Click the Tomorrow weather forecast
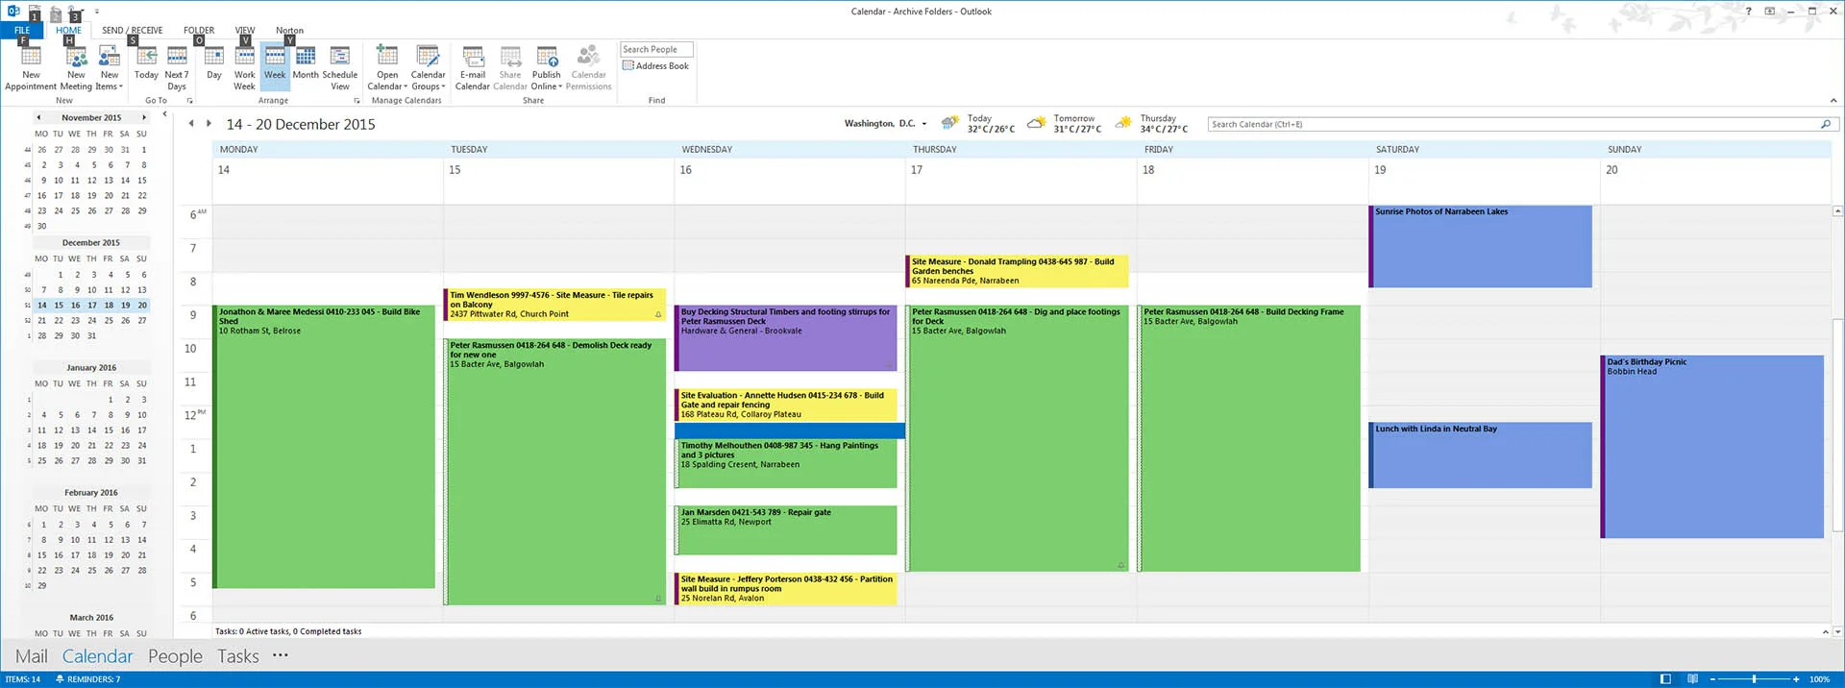This screenshot has height=688, width=1845. click(1065, 124)
